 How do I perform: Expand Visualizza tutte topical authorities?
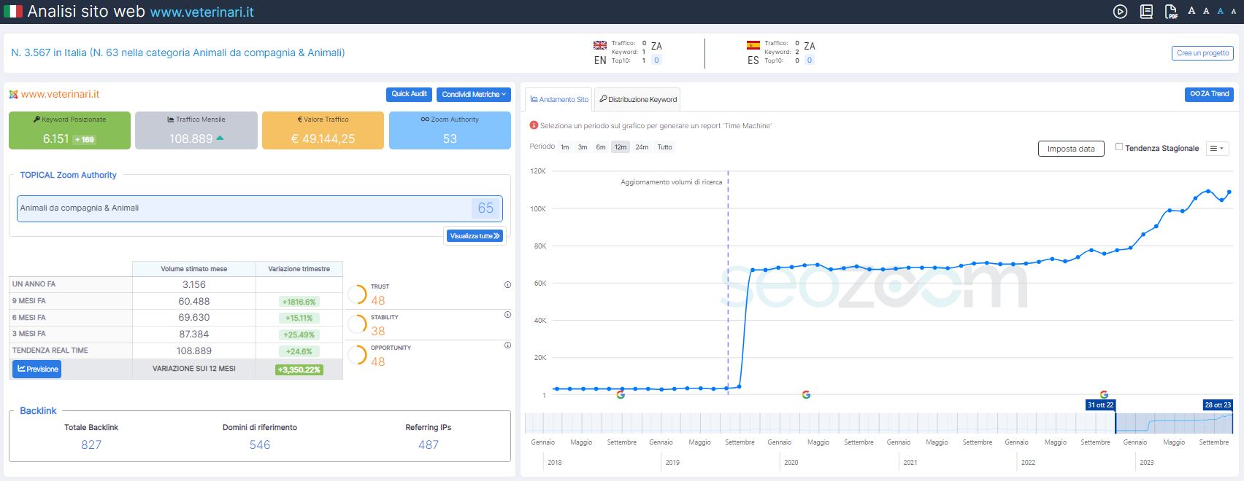click(475, 236)
